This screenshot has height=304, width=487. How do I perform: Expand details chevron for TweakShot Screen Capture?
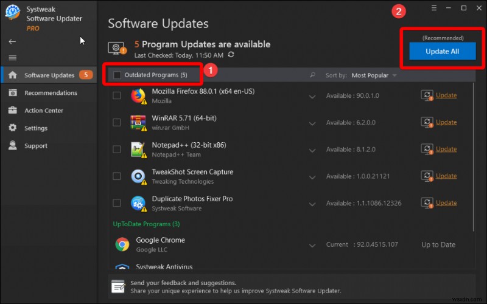pos(312,178)
